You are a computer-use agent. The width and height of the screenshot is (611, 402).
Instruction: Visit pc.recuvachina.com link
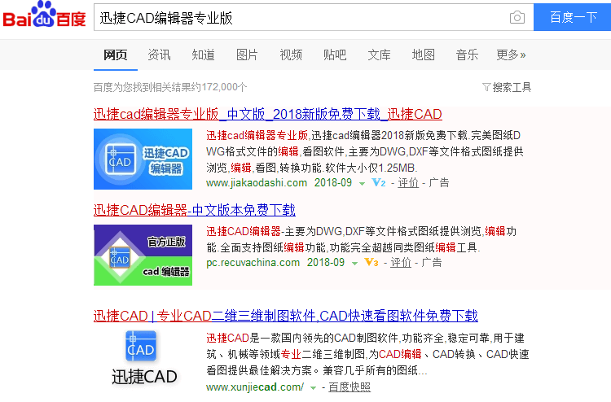click(253, 263)
